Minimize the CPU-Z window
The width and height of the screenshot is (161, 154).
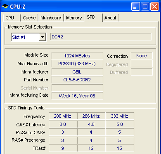(x=135, y=7)
